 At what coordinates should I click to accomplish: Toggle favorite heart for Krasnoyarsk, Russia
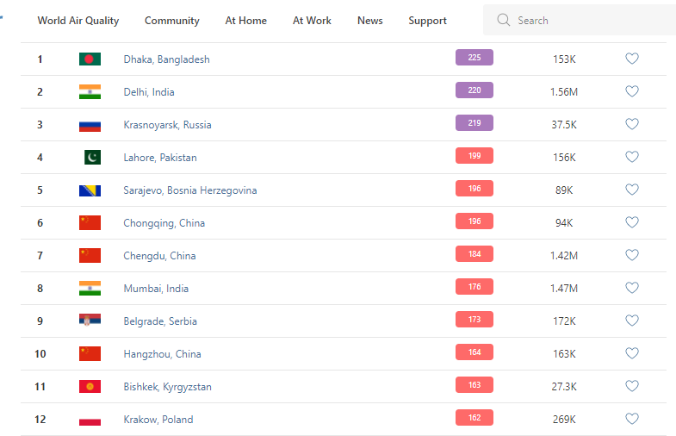click(631, 124)
